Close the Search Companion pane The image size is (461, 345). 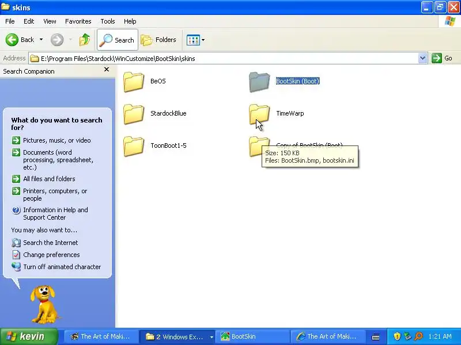107,70
